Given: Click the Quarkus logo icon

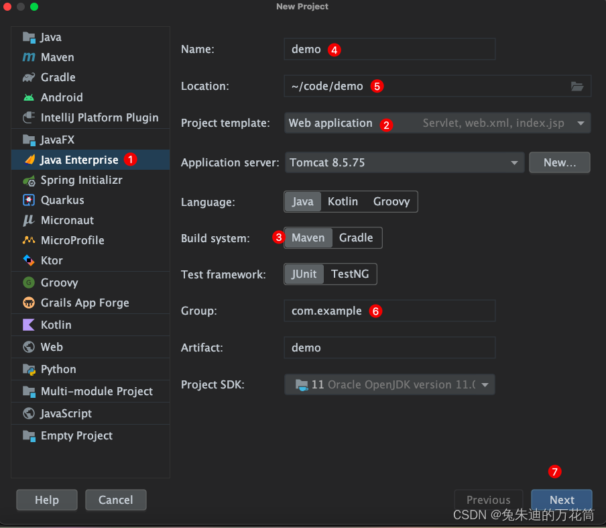Looking at the screenshot, I should pyautogui.click(x=29, y=200).
